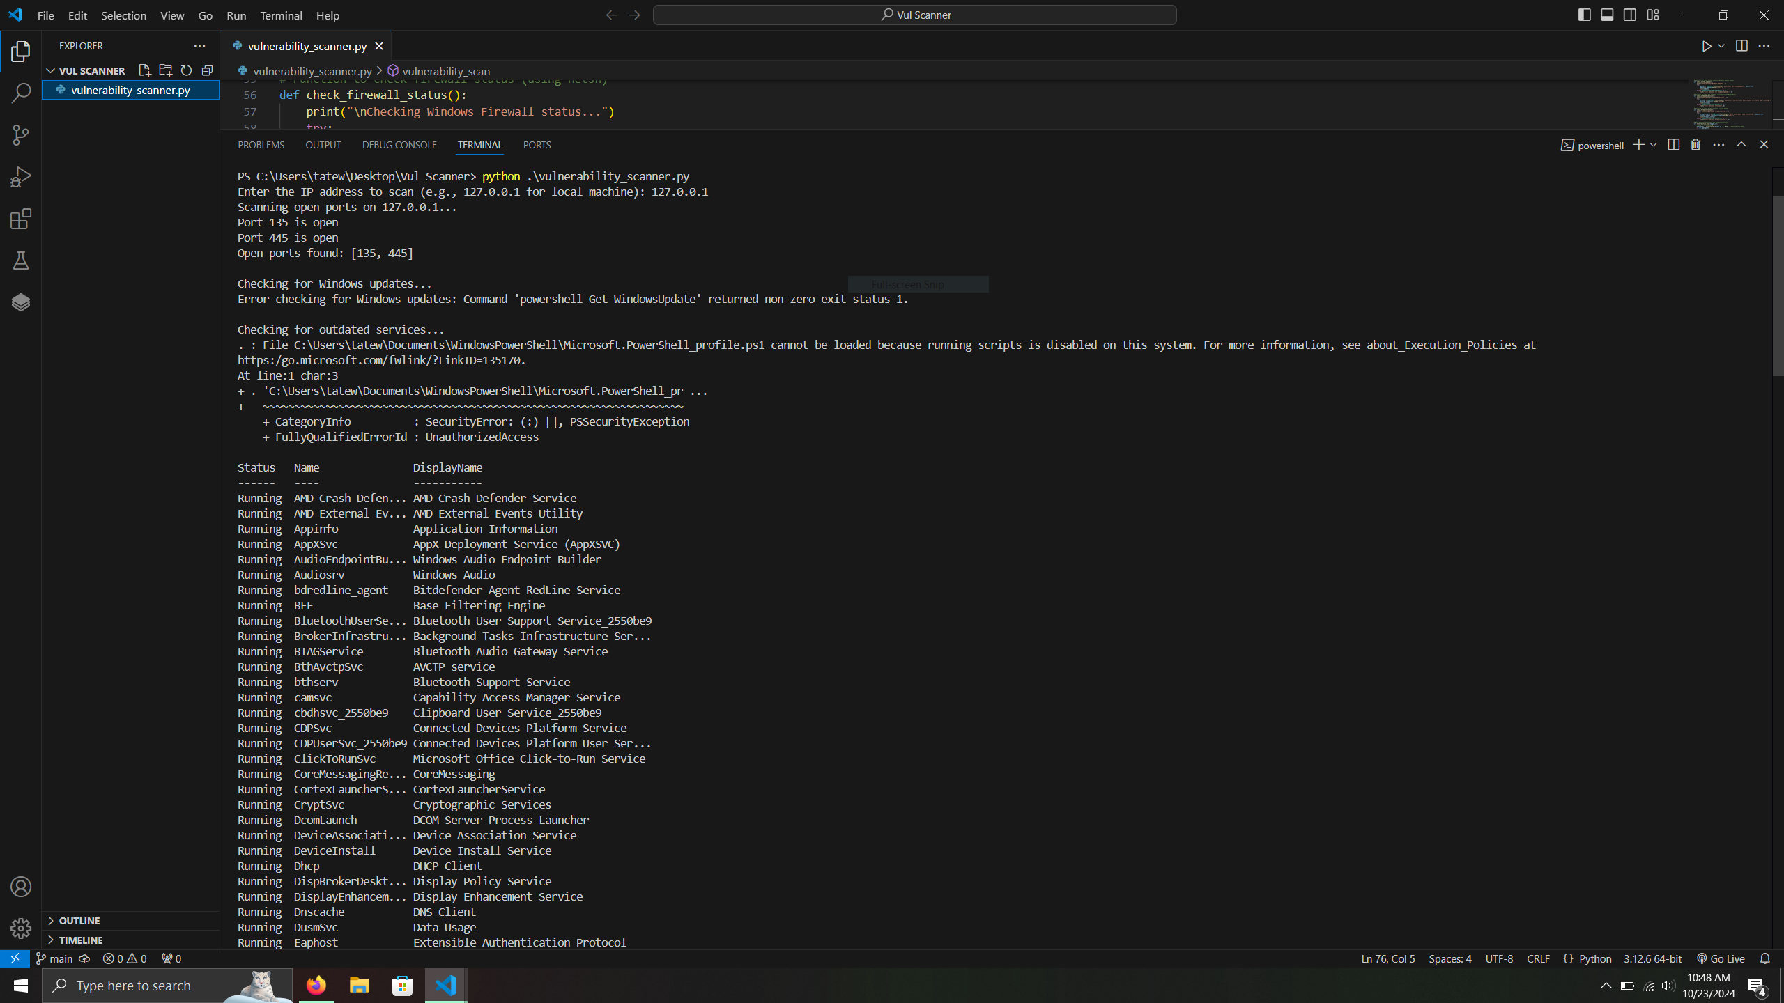Toggle the primary side bar layout
The height and width of the screenshot is (1003, 1784).
pyautogui.click(x=1584, y=15)
